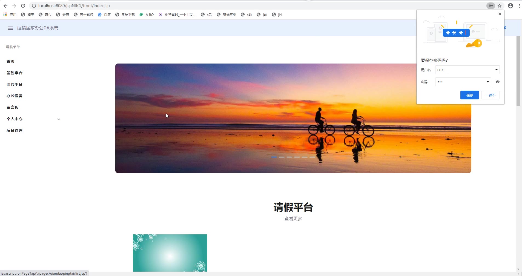Open the jH bookmark
The height and width of the screenshot is (276, 522).
(x=277, y=15)
